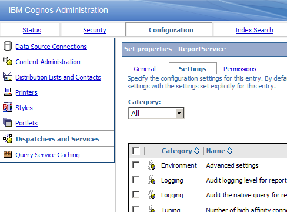287x212 pixels.
Task: Open the Data Source Connections link
Action: [51, 47]
